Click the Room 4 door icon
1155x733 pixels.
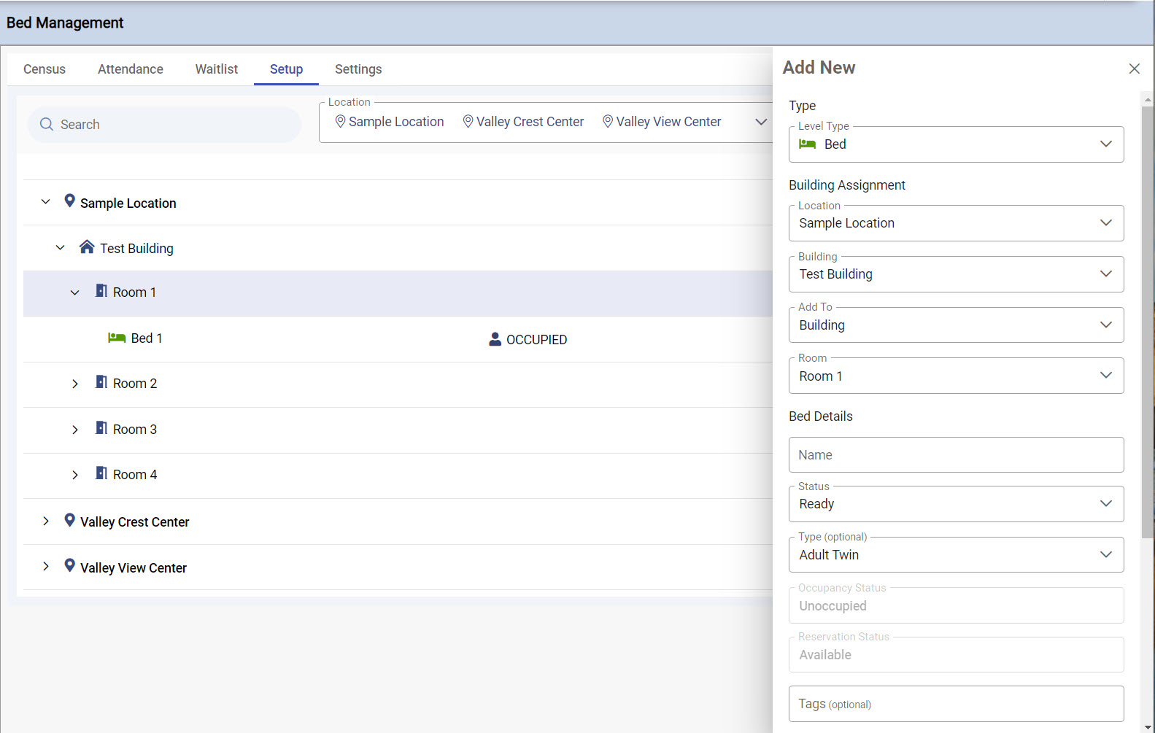(x=101, y=473)
